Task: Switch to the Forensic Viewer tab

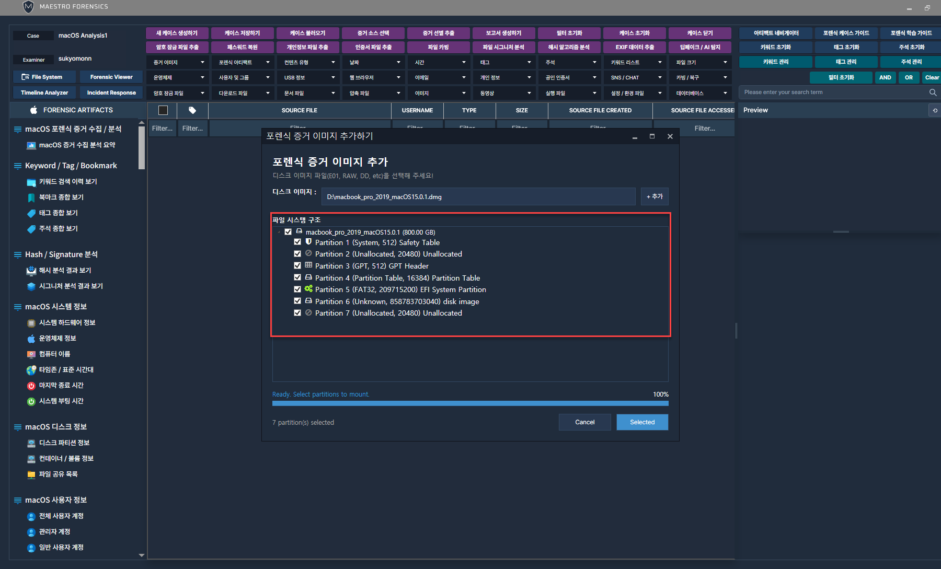Action: click(111, 77)
